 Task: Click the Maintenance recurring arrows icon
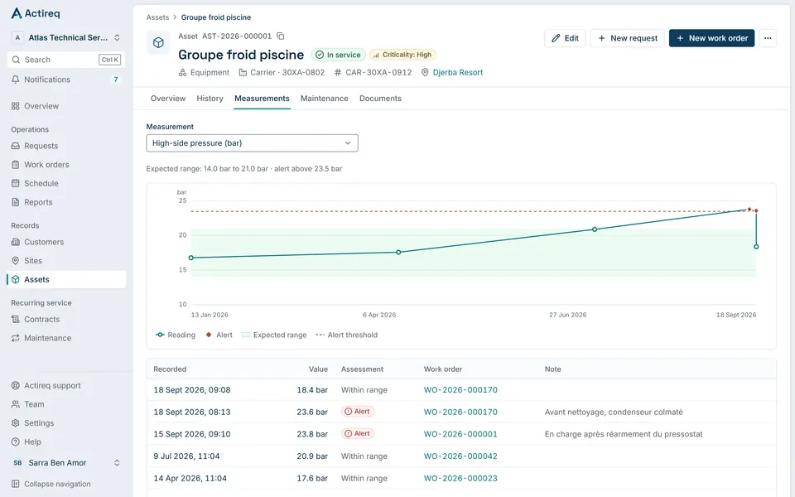[16, 338]
